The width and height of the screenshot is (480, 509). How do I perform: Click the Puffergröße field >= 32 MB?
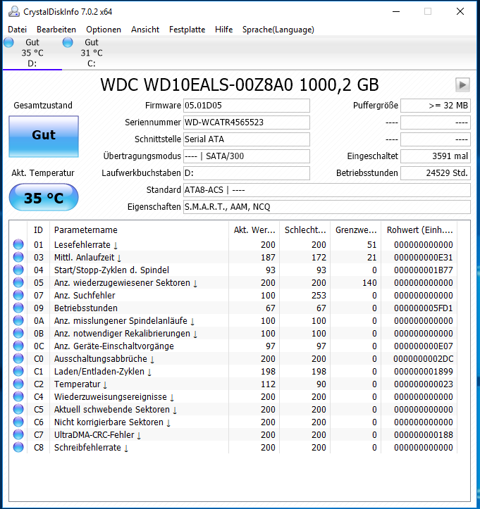tap(436, 106)
